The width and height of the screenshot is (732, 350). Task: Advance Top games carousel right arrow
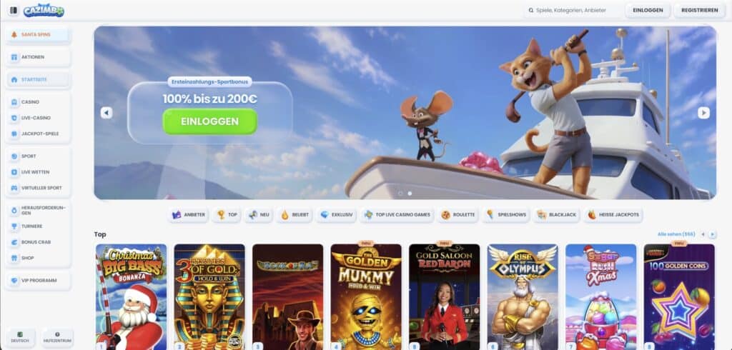713,234
